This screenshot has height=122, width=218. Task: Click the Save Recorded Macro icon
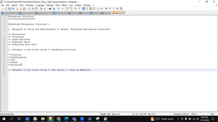pyautogui.click(x=121, y=8)
